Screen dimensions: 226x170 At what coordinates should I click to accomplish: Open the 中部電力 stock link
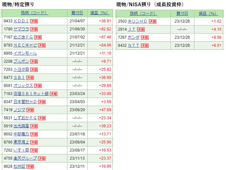click(x=21, y=134)
